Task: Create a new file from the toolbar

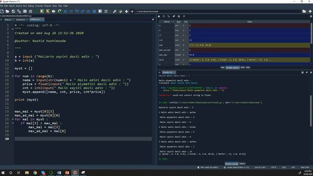Action: (2, 11)
